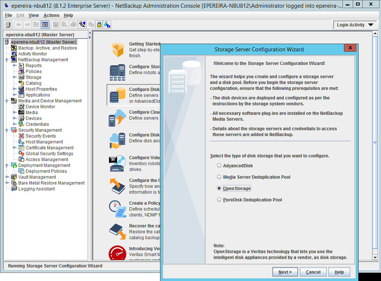Image resolution: width=381 pixels, height=281 pixels.
Task: Select the AdvancedDisk radio button
Action: [219, 166]
